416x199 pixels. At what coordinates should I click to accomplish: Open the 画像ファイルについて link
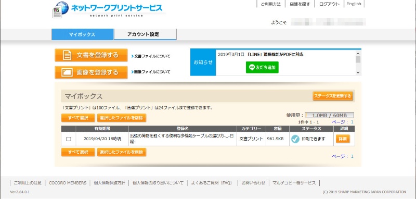[151, 72]
